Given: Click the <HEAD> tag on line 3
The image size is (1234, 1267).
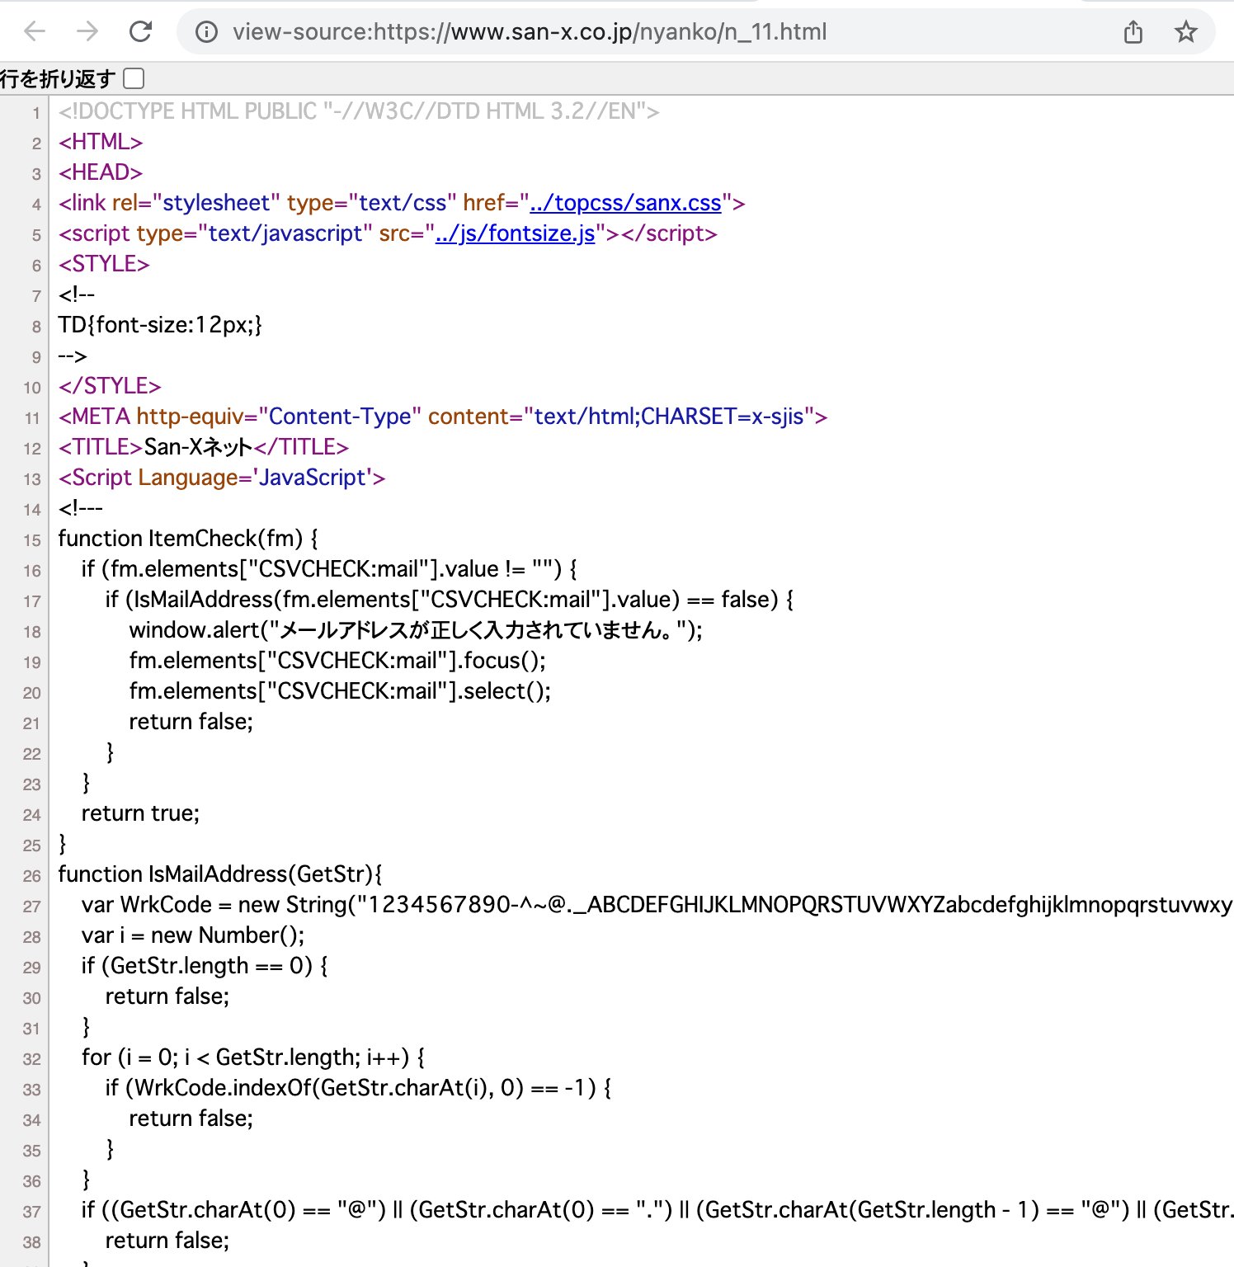Looking at the screenshot, I should [x=101, y=172].
